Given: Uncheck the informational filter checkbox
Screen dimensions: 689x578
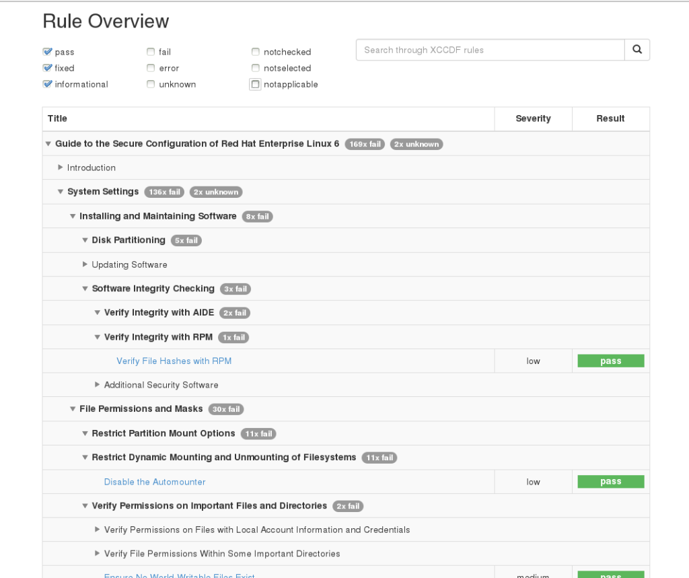Looking at the screenshot, I should pos(48,84).
